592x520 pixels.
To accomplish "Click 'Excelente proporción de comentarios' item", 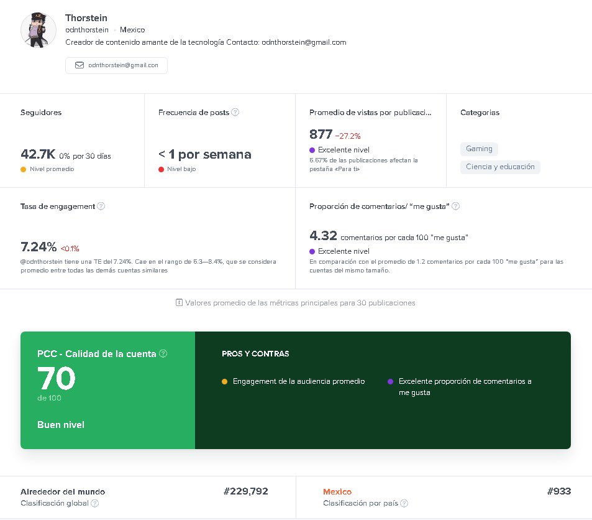I will [460, 386].
